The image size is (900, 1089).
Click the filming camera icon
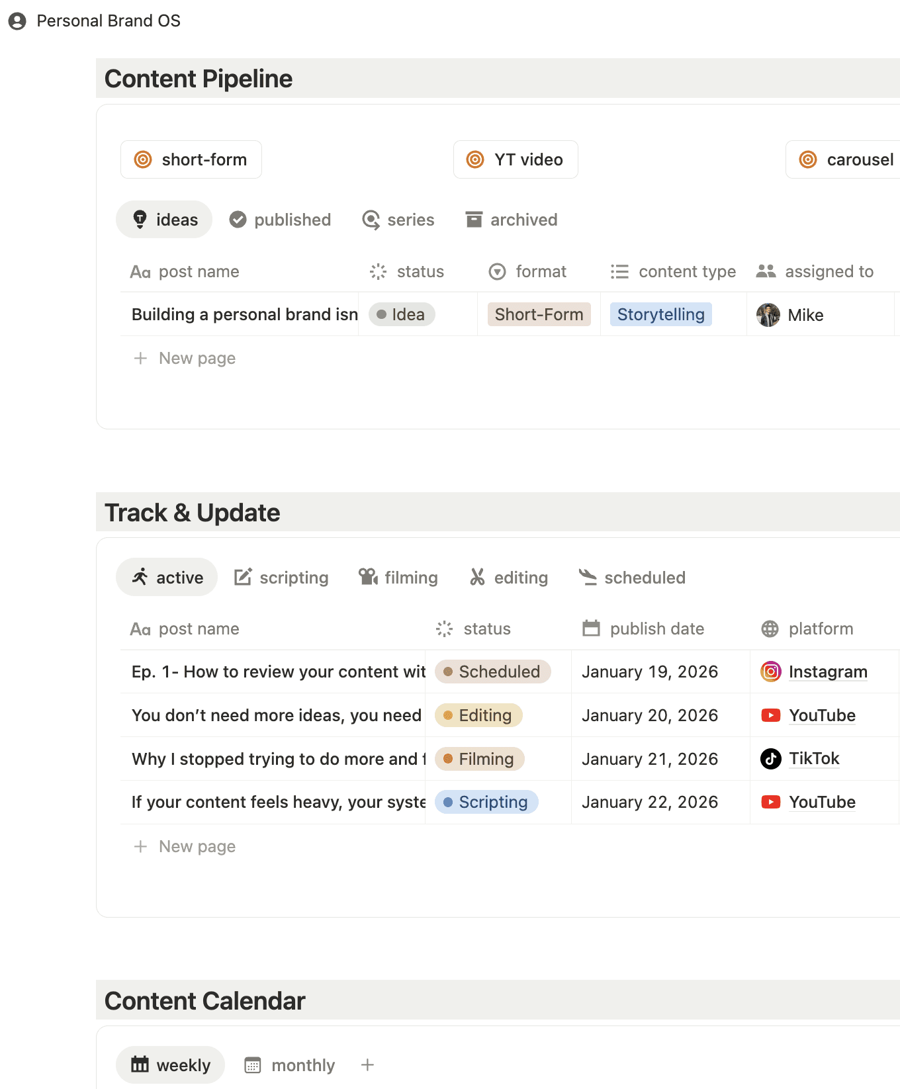[x=368, y=577]
